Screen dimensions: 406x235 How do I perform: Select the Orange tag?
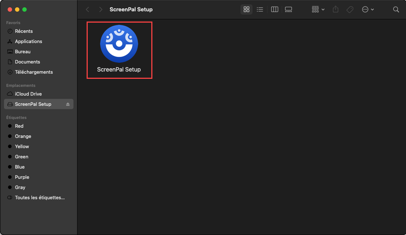coord(39,136)
